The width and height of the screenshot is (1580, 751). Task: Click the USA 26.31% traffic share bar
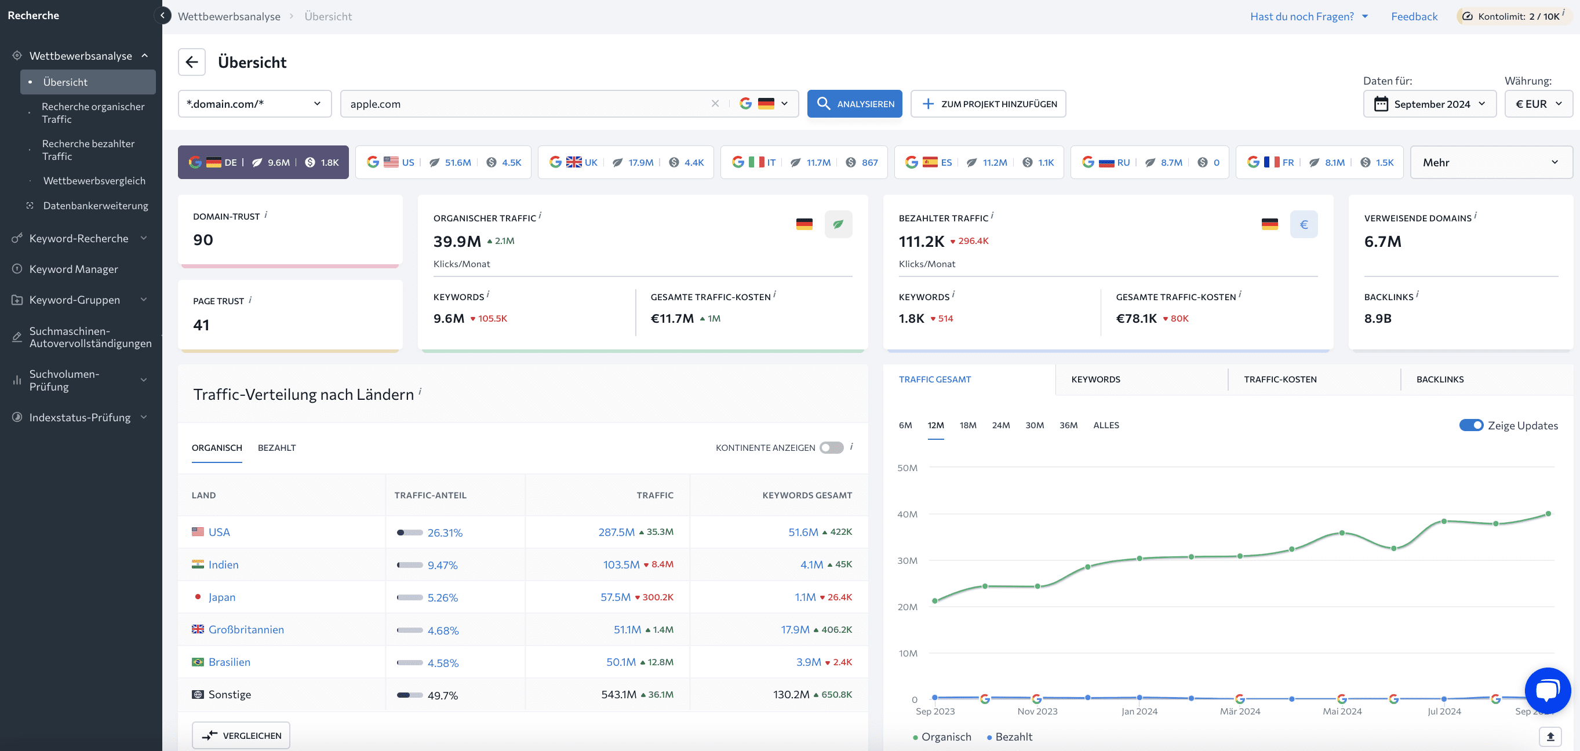point(410,532)
